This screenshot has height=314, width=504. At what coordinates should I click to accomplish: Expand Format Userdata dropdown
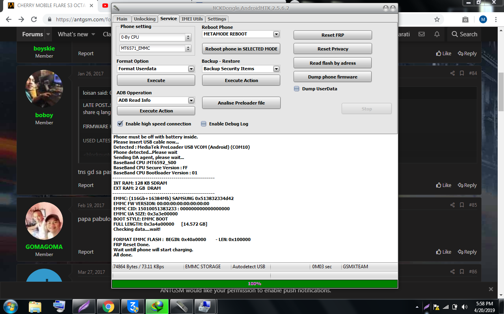point(191,69)
